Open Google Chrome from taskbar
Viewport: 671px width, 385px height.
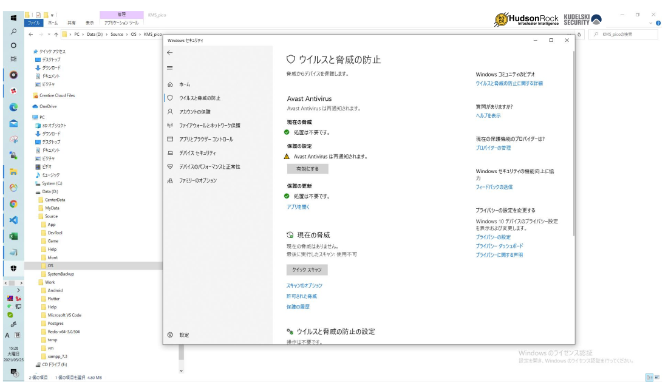point(14,204)
